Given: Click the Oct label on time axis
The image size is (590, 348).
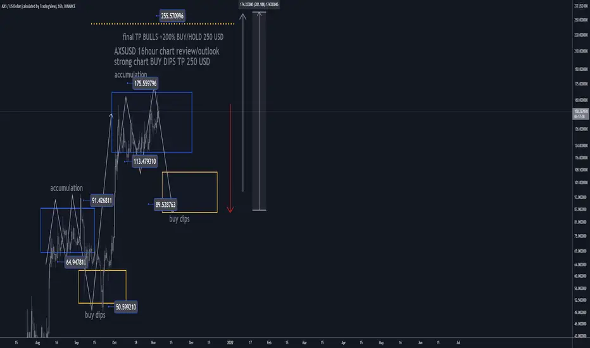Looking at the screenshot, I should pyautogui.click(x=115, y=343).
